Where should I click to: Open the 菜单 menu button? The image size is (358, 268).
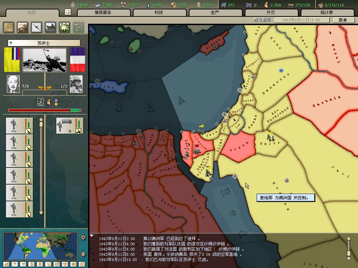coord(343,20)
